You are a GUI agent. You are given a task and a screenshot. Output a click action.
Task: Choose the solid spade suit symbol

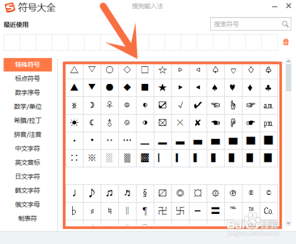[x=215, y=87]
